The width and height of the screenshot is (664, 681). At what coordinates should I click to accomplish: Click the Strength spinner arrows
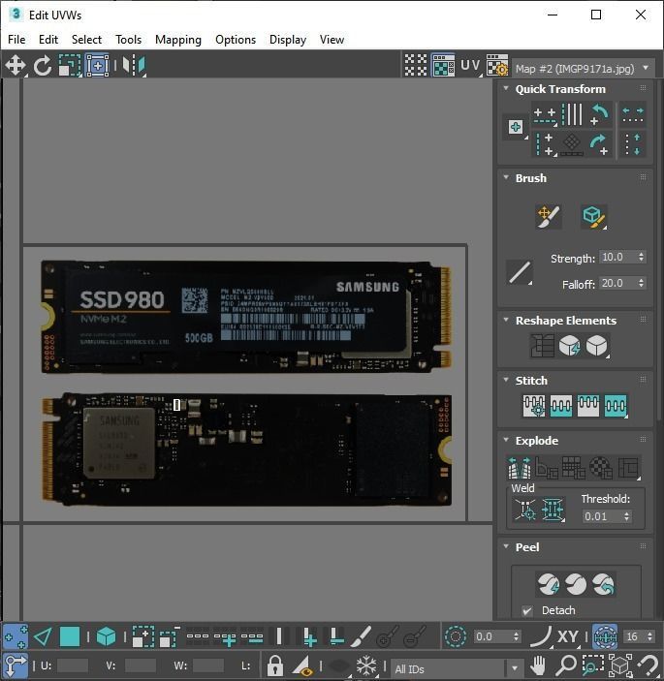click(641, 257)
